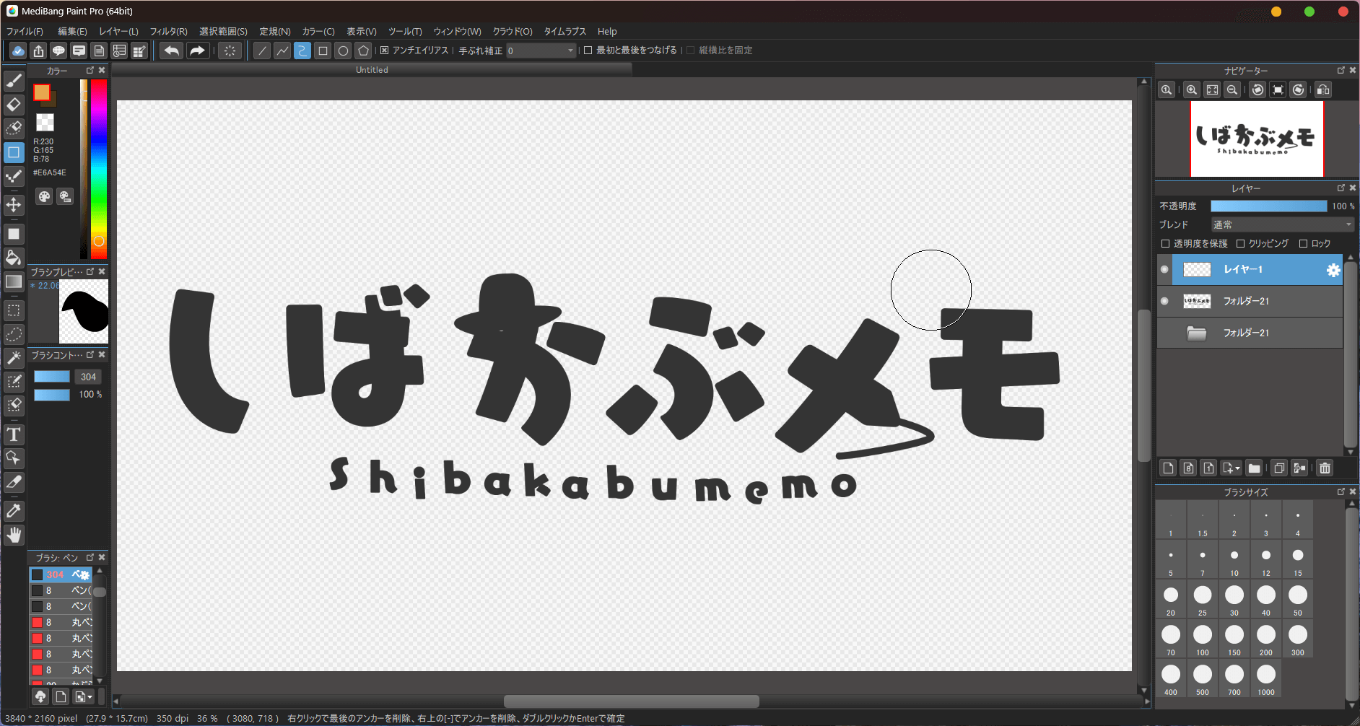Close the カラー panel
Screen dimensions: 1360x726
coord(102,70)
